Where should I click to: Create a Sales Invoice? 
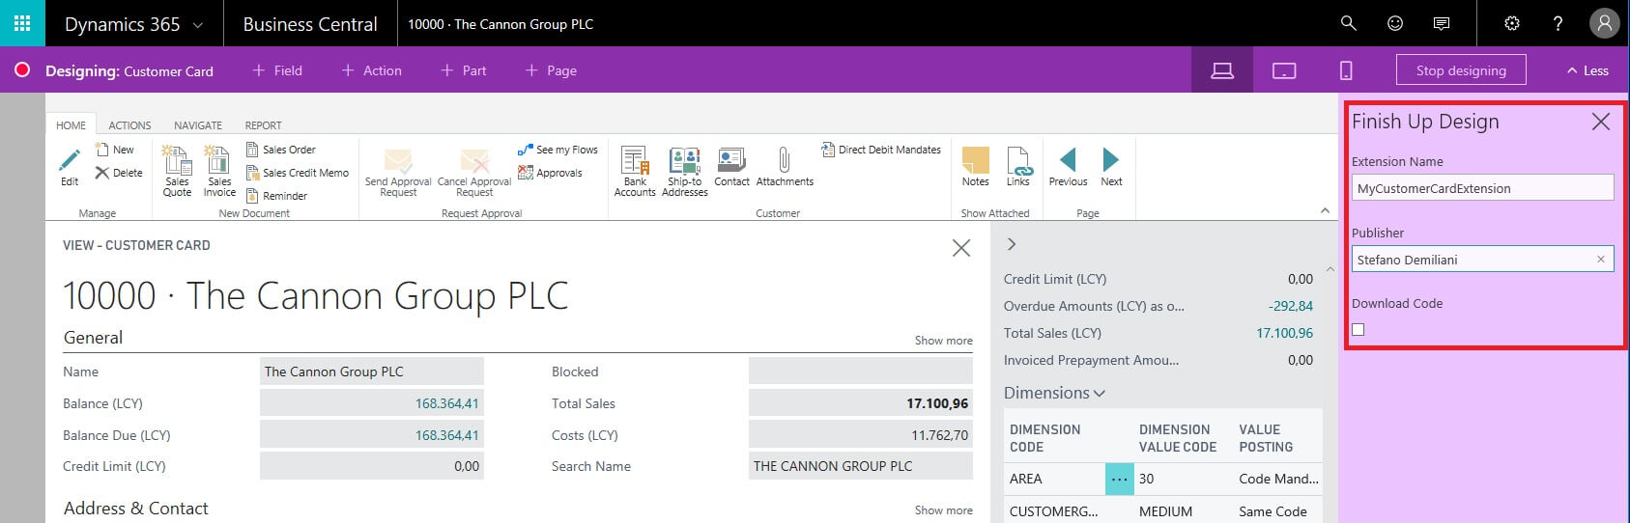[219, 171]
